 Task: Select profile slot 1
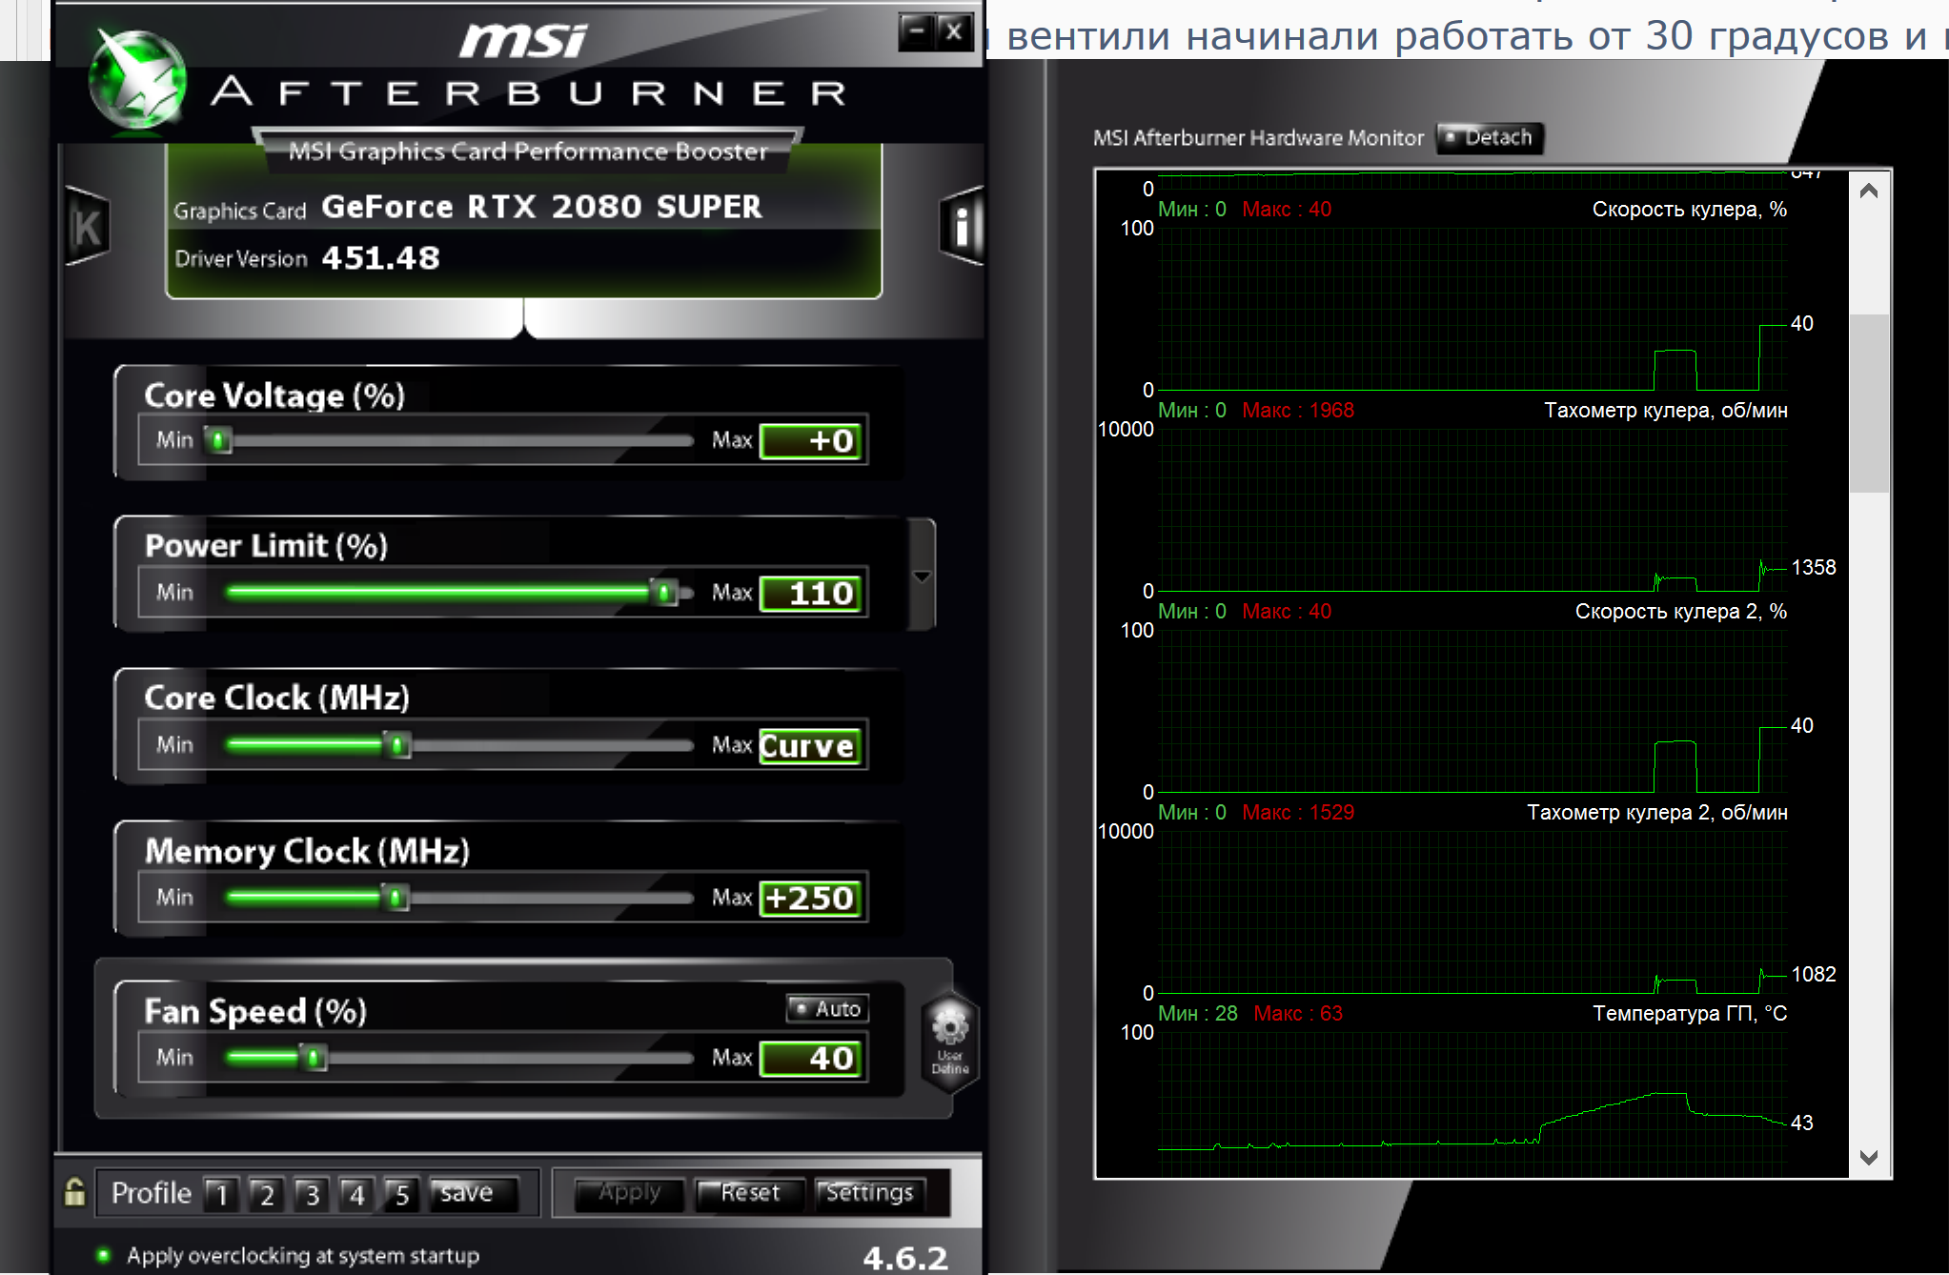(x=221, y=1194)
